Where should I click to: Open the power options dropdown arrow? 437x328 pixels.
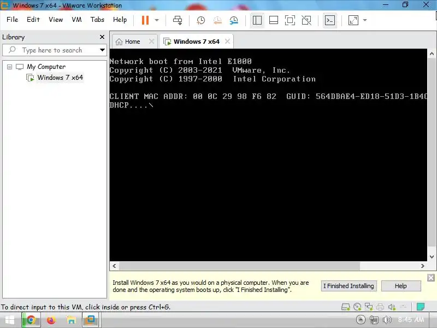pyautogui.click(x=157, y=20)
